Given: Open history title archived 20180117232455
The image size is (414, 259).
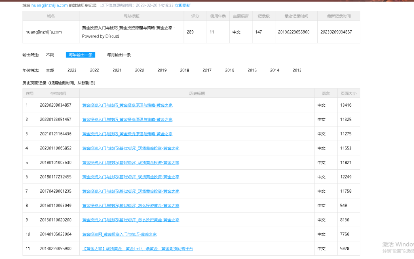Looking at the screenshot, I should point(131,177).
